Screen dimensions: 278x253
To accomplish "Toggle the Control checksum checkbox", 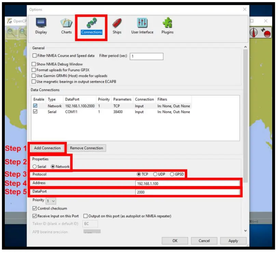I will [x=34, y=208].
